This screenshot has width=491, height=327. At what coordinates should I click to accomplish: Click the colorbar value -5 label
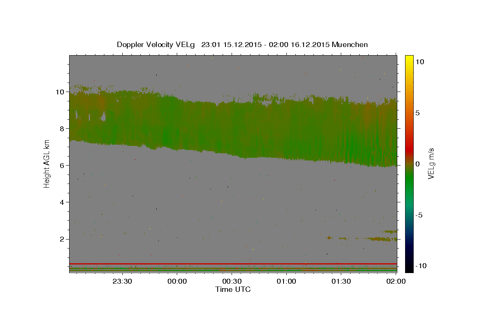point(418,215)
